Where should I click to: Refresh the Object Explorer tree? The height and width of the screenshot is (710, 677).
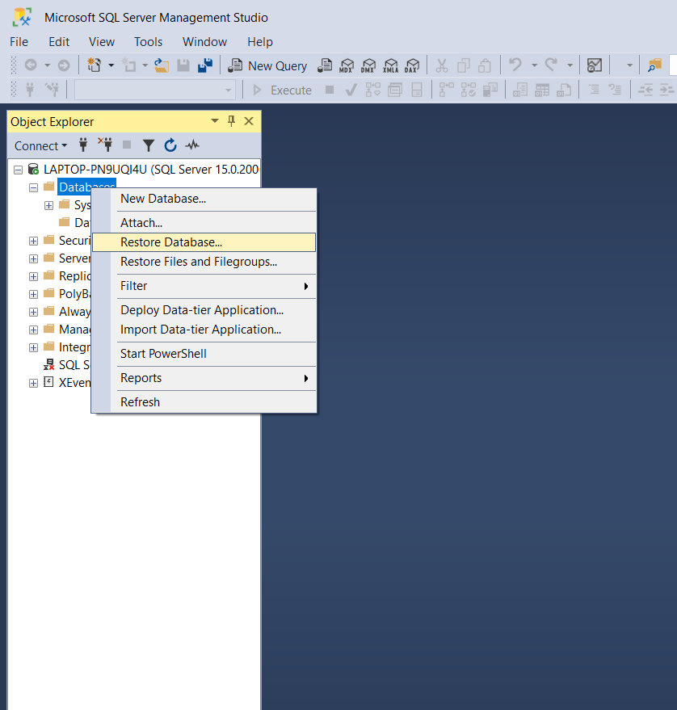tap(170, 146)
